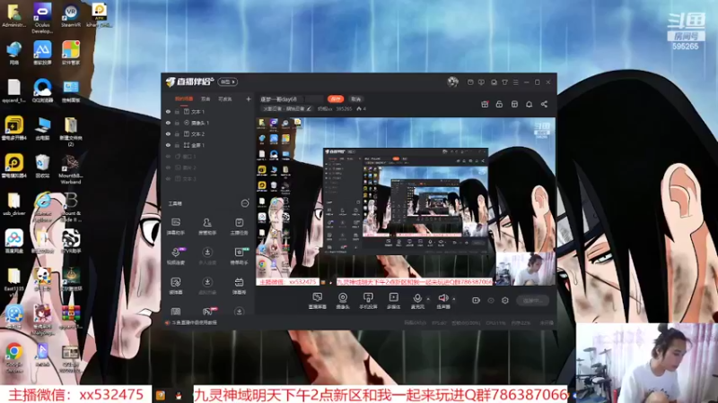Click the 取消 button beside the title
Screen dimensions: 718x403
355,99
